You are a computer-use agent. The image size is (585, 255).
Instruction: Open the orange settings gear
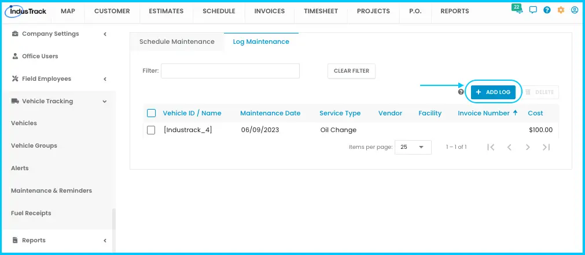point(561,10)
